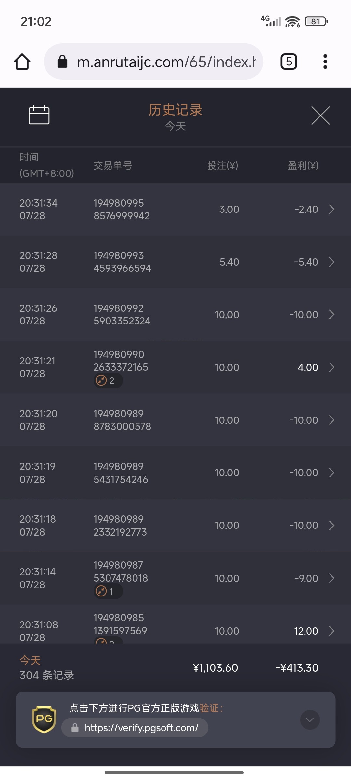Tap the free spin badge on 20:31:14 record
351x781 pixels.
point(108,591)
